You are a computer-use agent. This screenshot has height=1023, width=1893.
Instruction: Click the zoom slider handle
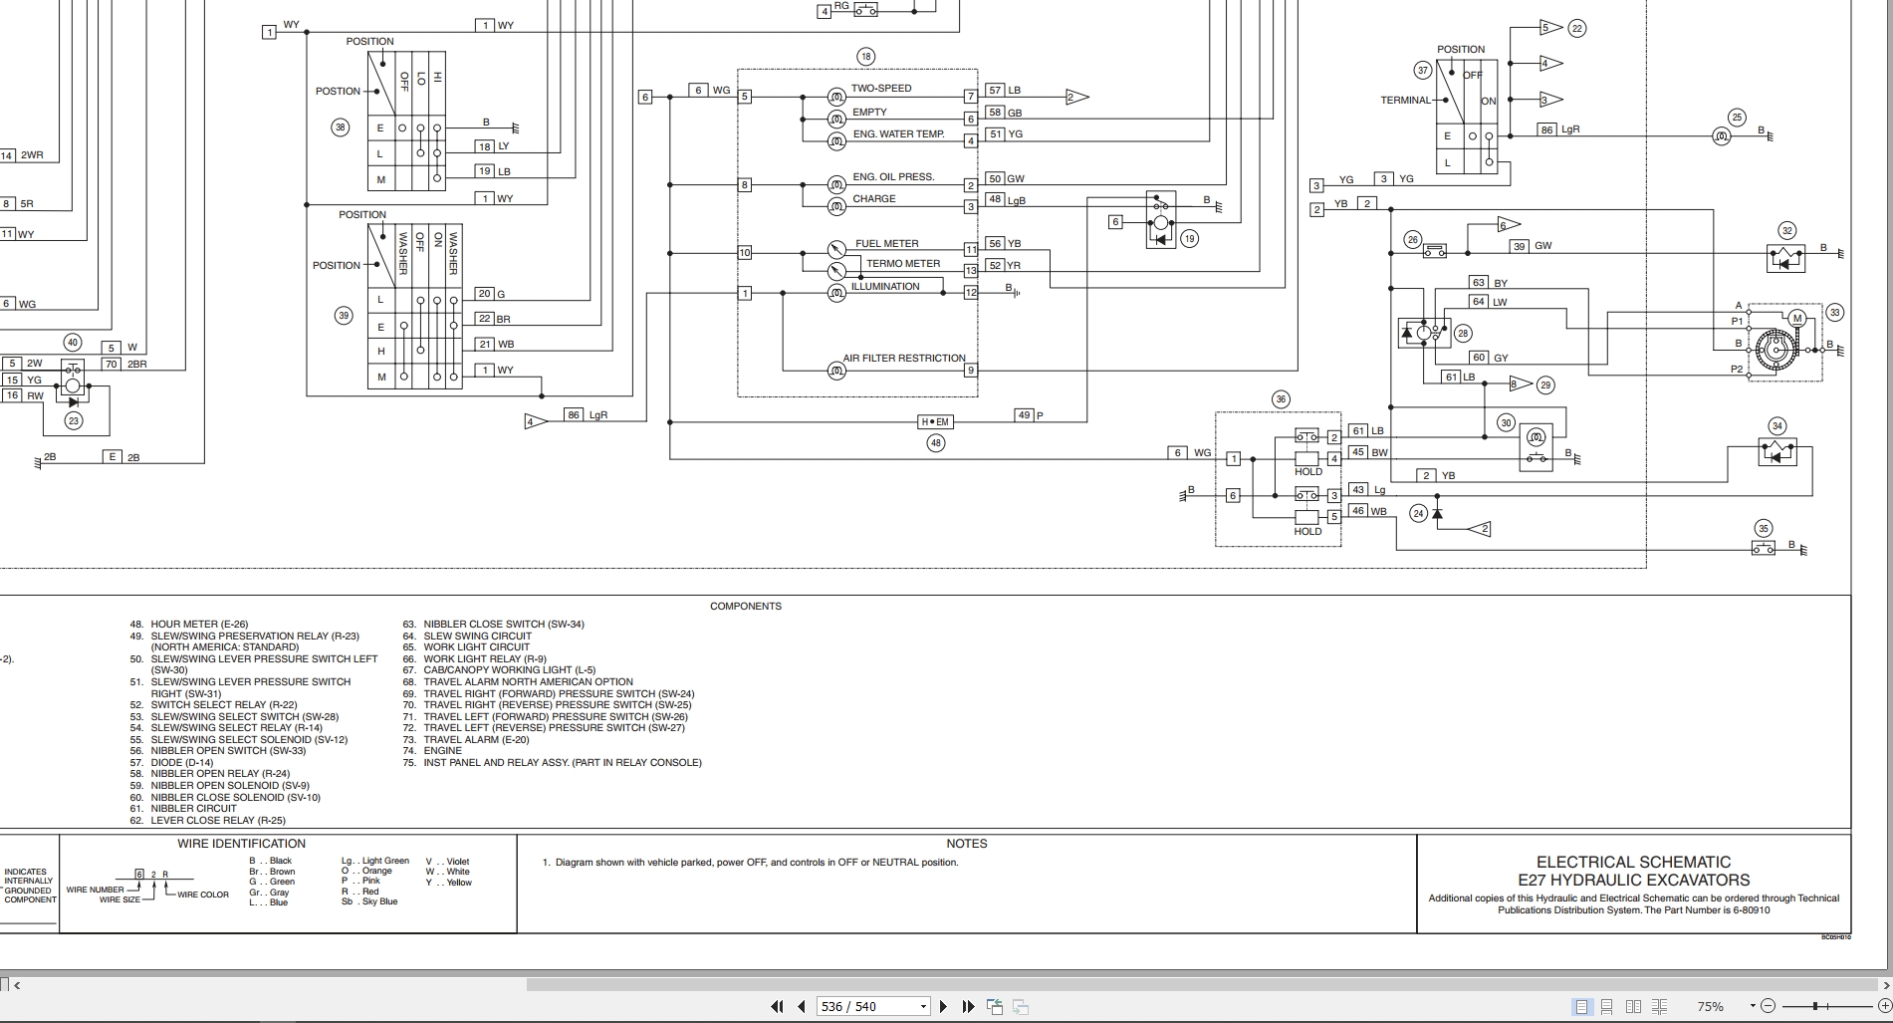pos(1815,1006)
